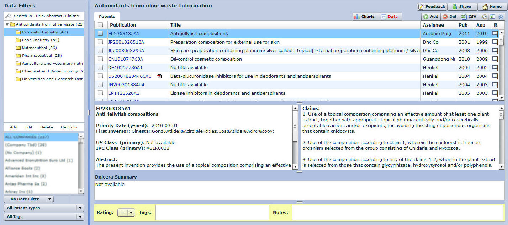Screen dimensions: 508x225
Task: Click the blue help question mark icon
Action: (501, 17)
